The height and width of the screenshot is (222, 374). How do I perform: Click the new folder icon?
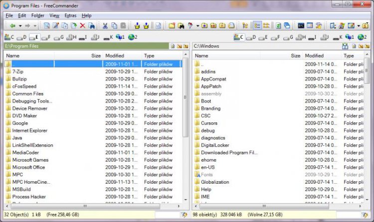172,25
